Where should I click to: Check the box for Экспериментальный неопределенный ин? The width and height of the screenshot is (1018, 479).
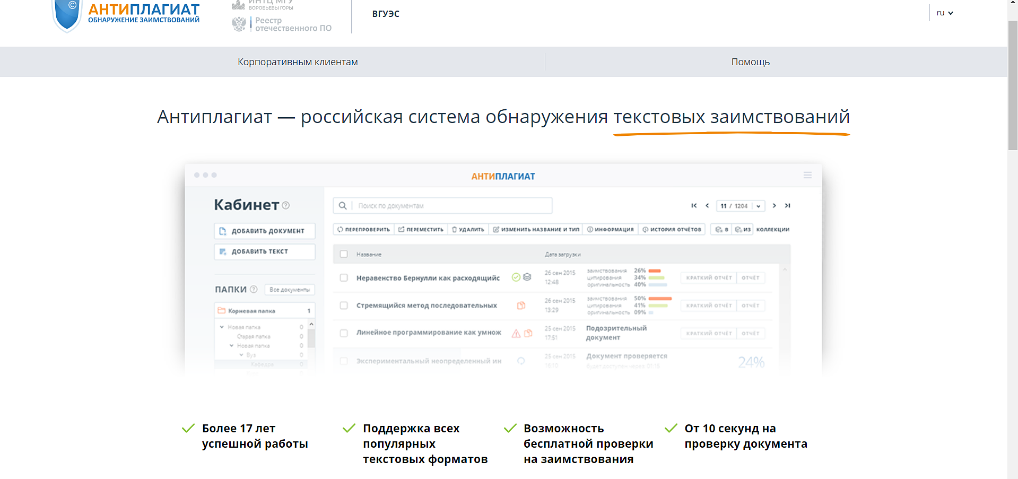(344, 361)
